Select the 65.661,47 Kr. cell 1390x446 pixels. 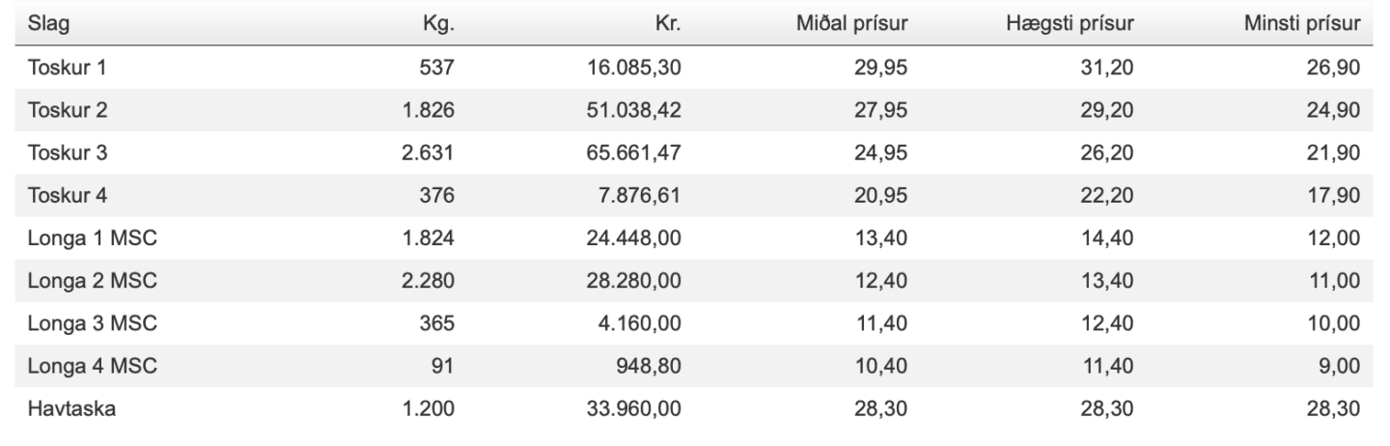635,153
